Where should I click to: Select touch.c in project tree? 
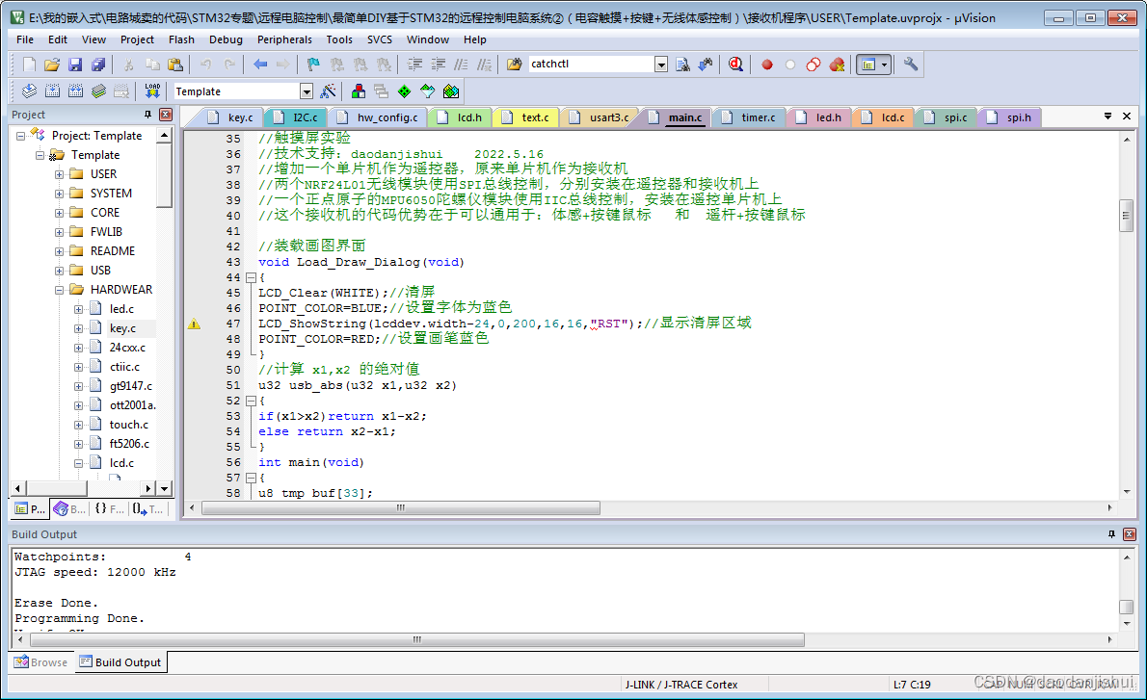(129, 425)
